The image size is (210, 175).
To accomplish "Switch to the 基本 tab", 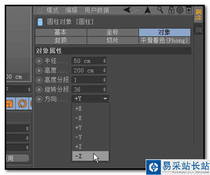I will [61, 32].
